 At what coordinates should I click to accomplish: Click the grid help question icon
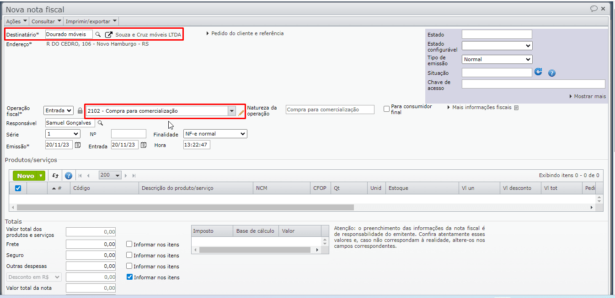pos(69,176)
